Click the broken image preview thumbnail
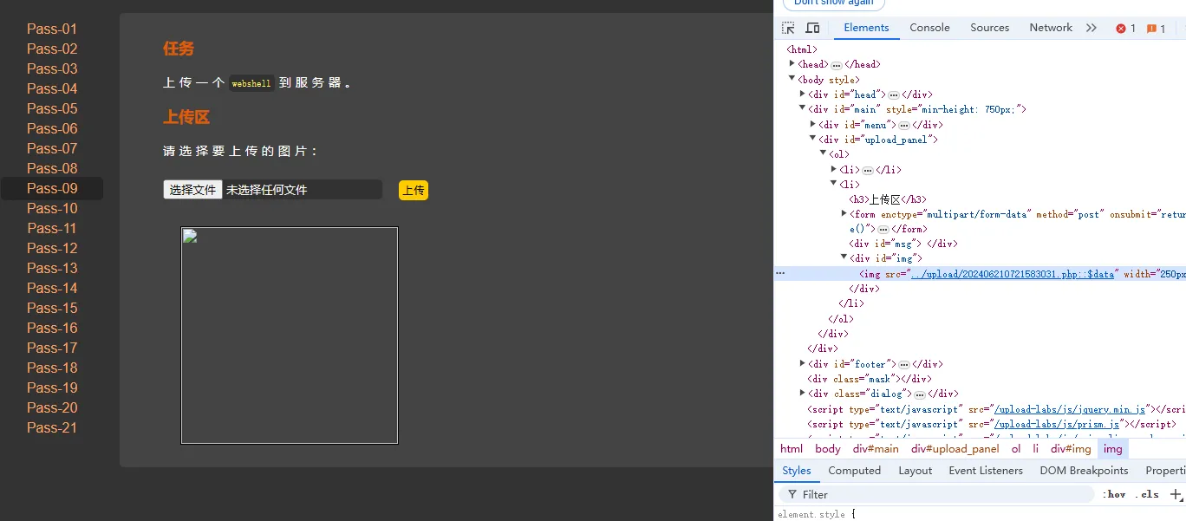The width and height of the screenshot is (1186, 521). [290, 335]
